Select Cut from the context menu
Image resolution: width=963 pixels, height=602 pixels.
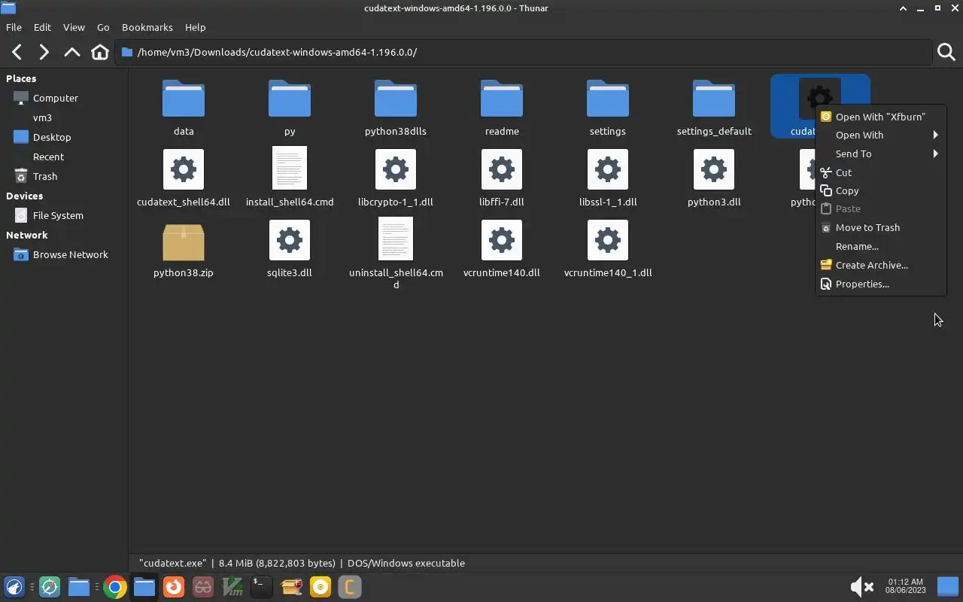pos(880,172)
